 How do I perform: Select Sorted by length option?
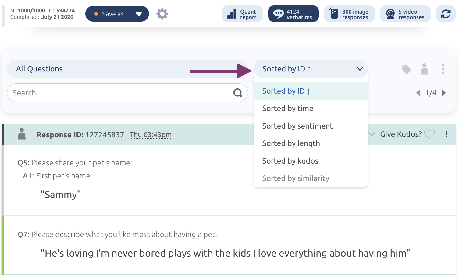[x=311, y=143]
